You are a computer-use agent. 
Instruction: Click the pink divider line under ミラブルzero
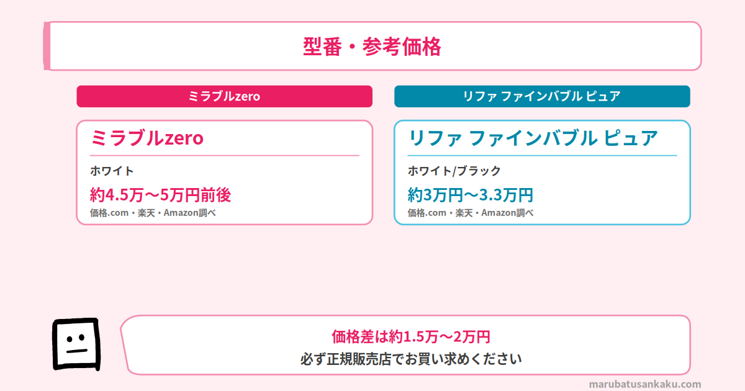[225, 155]
